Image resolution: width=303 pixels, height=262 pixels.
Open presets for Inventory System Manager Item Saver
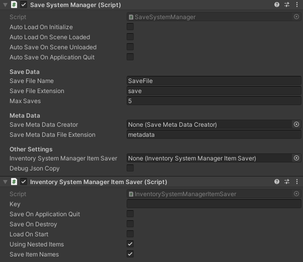point(287,182)
